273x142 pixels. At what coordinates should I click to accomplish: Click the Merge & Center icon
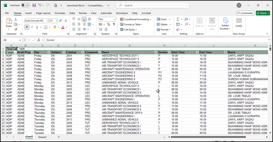[89, 24]
